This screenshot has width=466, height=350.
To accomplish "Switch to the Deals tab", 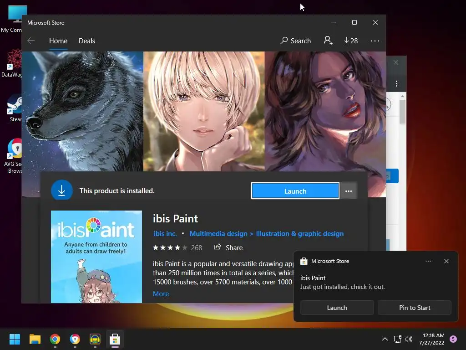I will [x=87, y=41].
